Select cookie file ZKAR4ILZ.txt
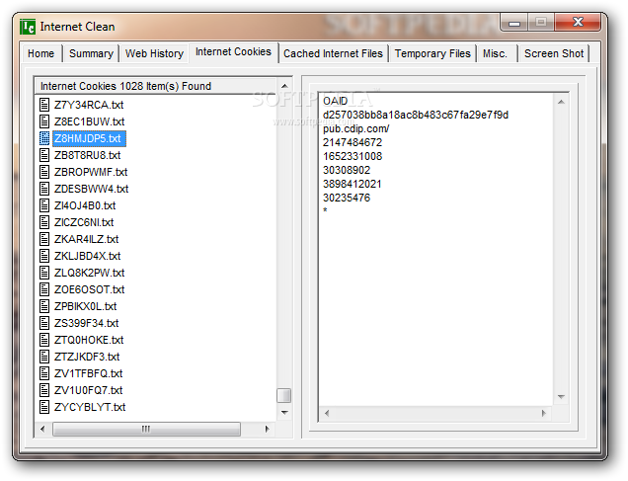The height and width of the screenshot is (481, 628). 87,239
